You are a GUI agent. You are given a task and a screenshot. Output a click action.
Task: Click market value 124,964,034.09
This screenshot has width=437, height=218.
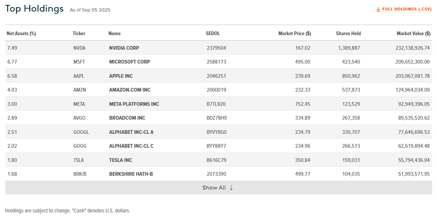pos(413,90)
